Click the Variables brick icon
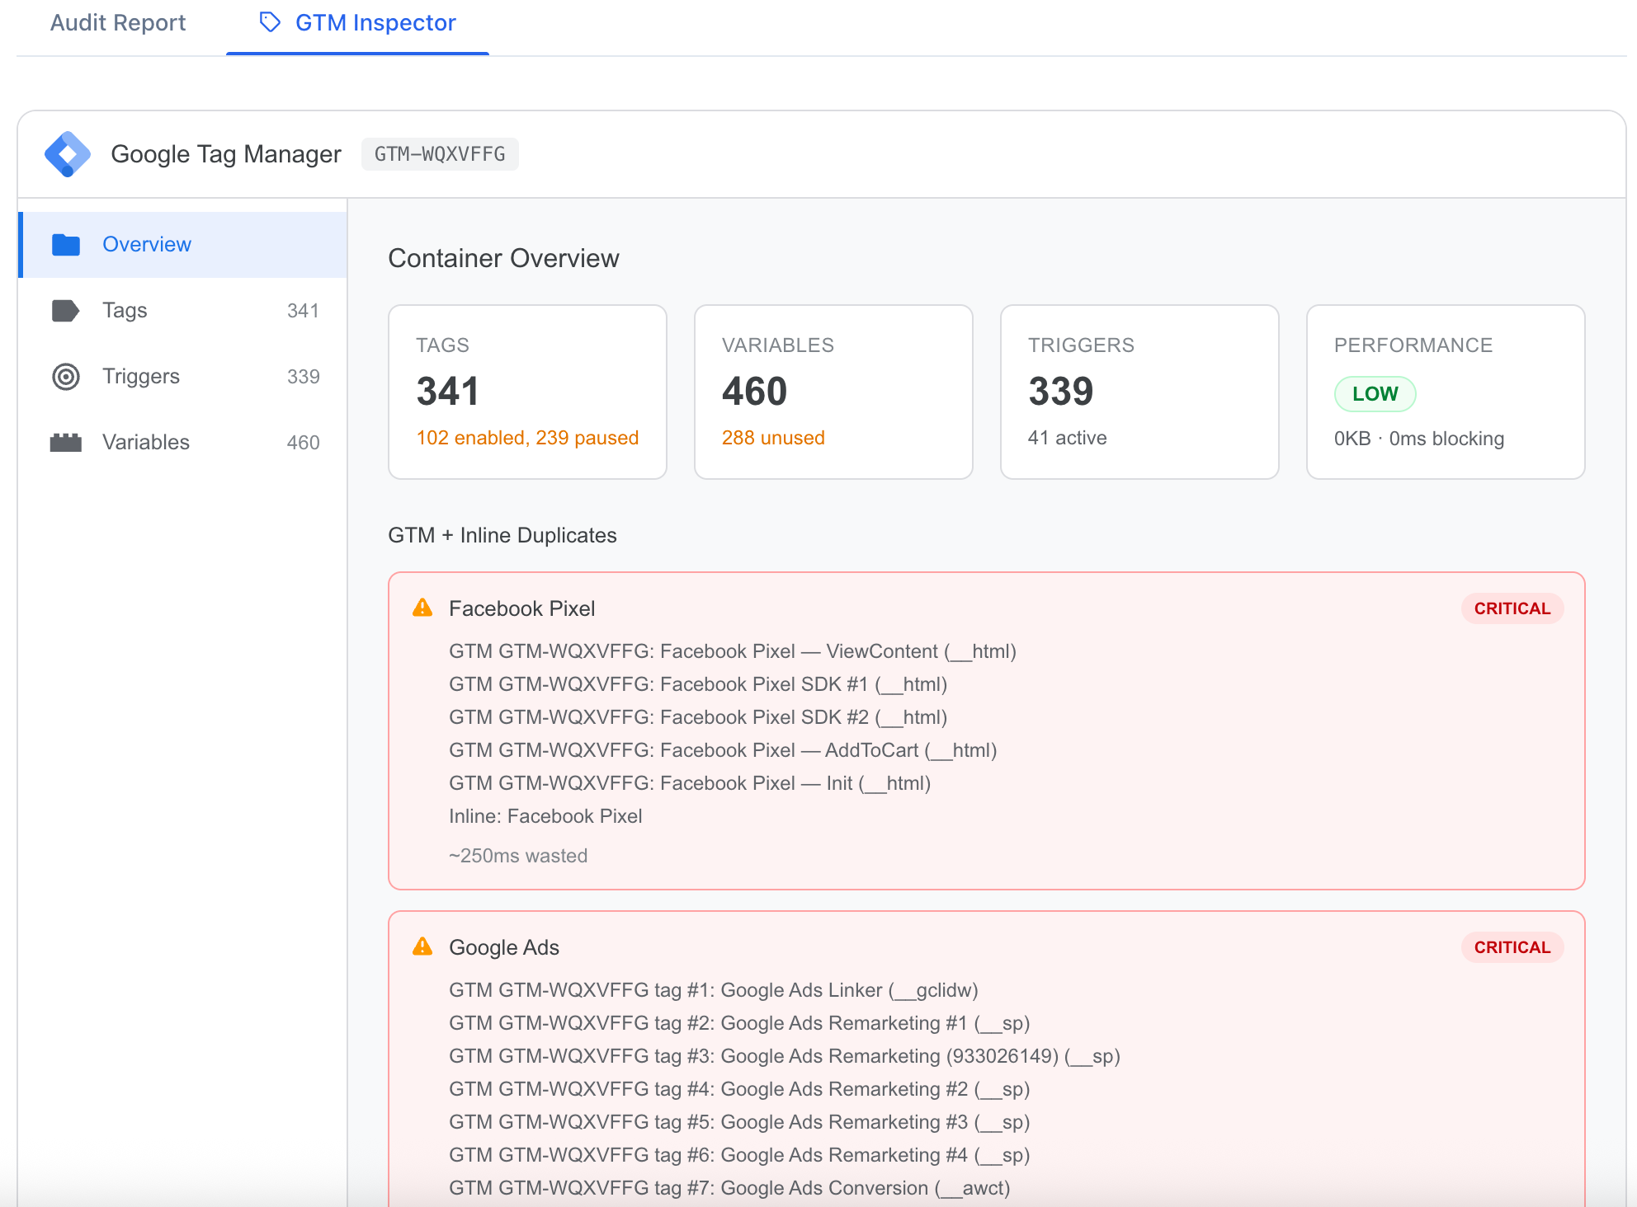Screen dimensions: 1637x1207 [x=66, y=443]
